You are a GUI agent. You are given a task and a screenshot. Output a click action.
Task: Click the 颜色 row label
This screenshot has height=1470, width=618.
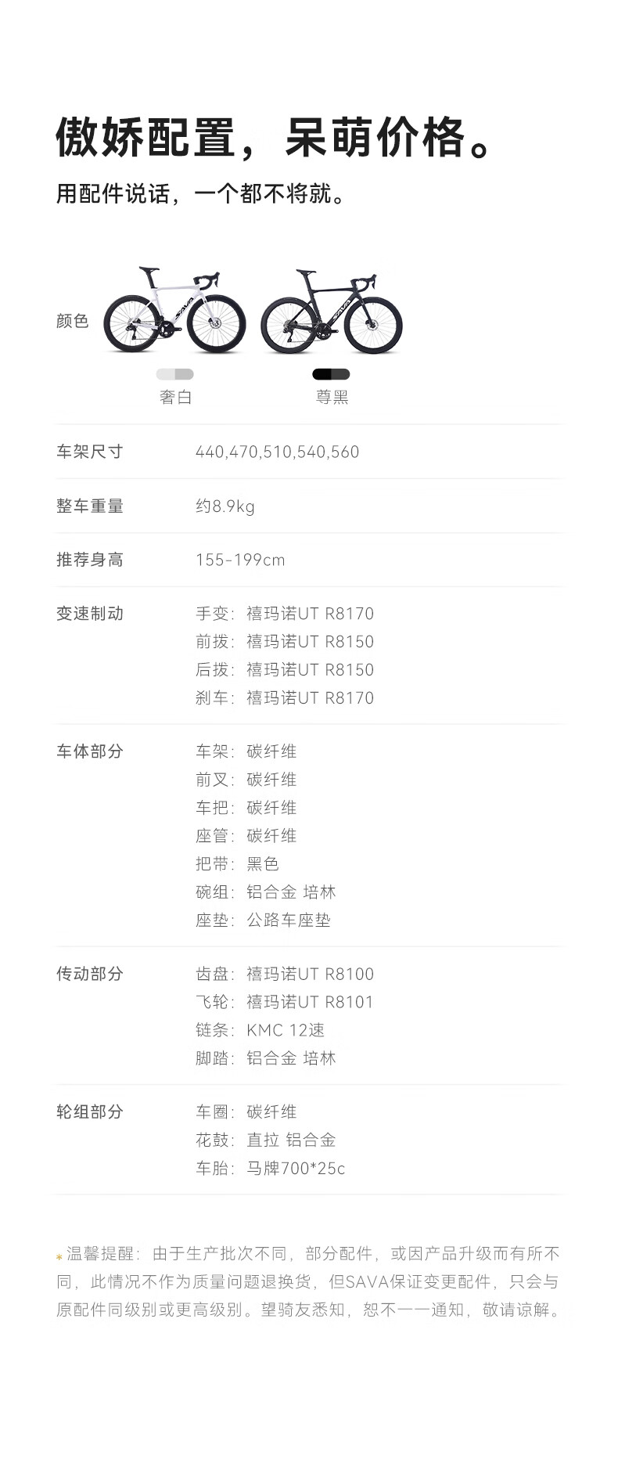click(72, 321)
